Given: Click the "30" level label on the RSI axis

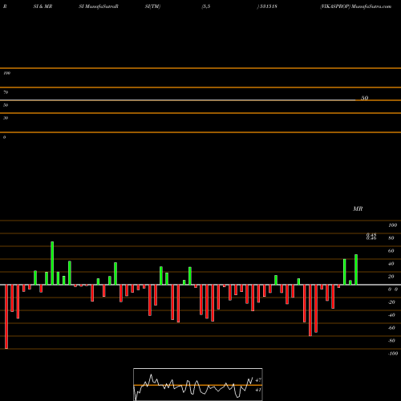Looking at the screenshot, I should tap(6, 118).
